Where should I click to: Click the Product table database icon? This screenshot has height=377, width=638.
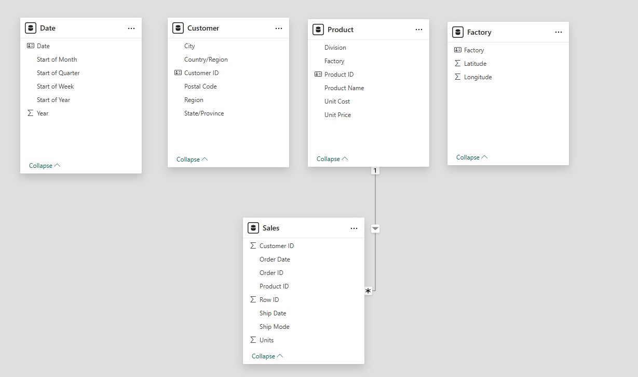click(x=318, y=30)
